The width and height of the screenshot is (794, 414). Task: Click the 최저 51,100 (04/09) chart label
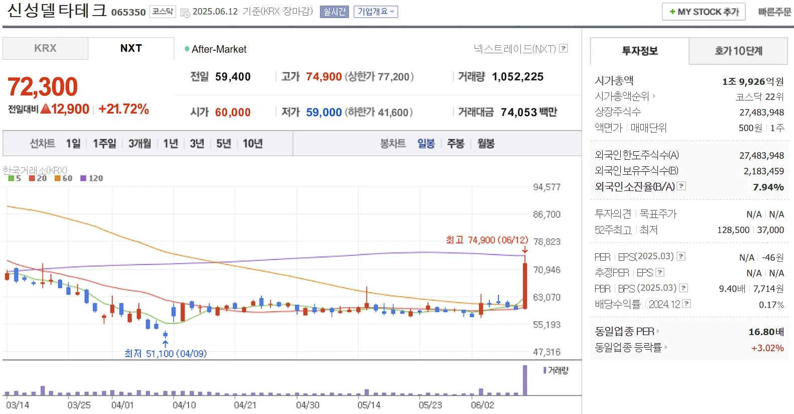pyautogui.click(x=166, y=354)
